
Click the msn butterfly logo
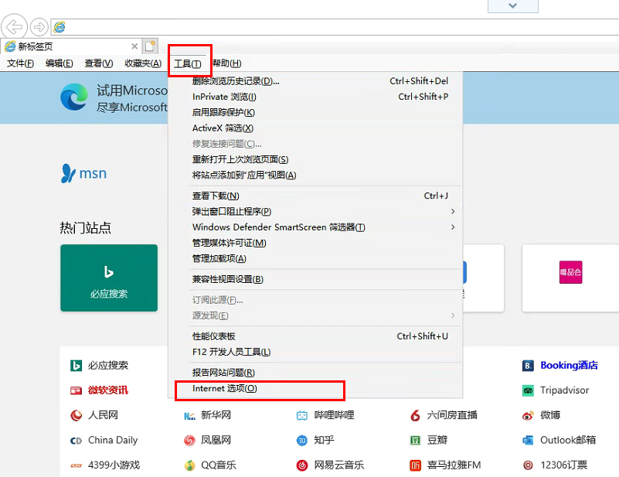(x=68, y=173)
